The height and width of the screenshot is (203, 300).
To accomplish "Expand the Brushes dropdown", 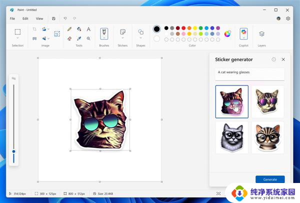I will coord(104,38).
